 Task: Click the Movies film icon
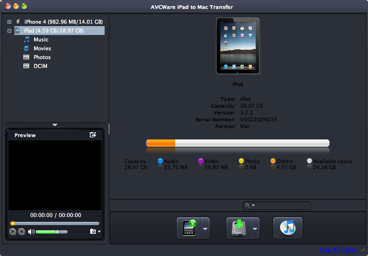point(26,48)
